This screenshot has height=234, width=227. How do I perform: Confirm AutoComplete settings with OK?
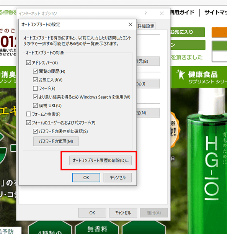coord(86,178)
